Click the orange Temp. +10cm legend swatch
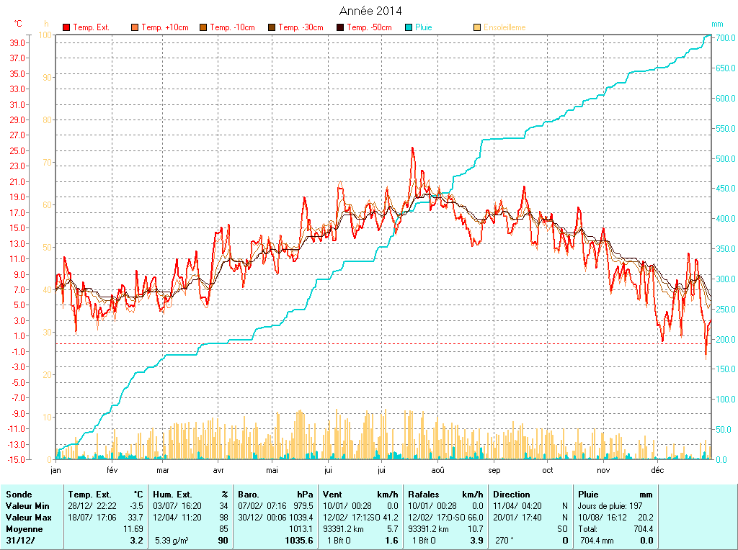This screenshot has width=738, height=550. pos(135,27)
